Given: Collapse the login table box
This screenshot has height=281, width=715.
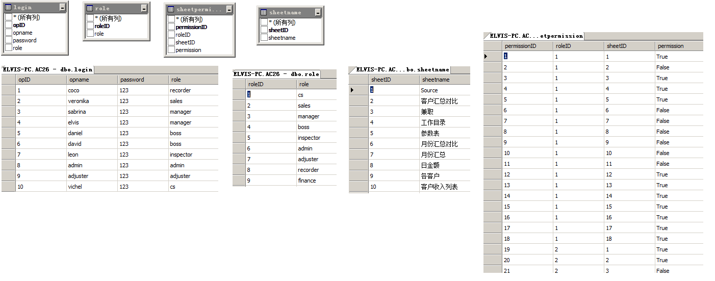Looking at the screenshot, I should [62, 8].
